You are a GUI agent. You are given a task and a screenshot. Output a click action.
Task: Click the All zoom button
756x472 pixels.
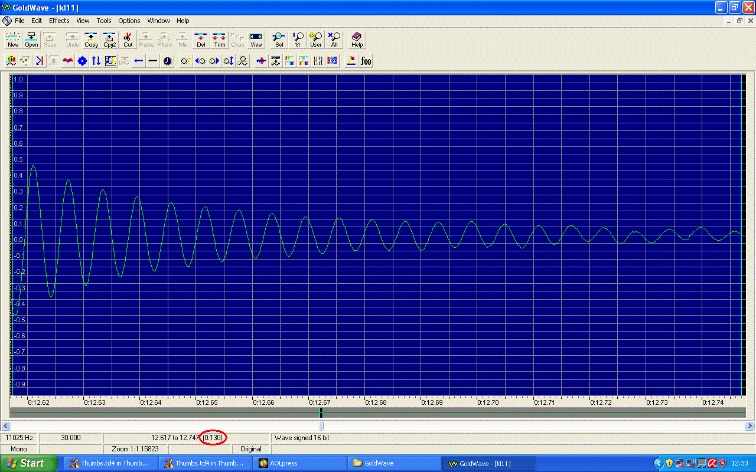[334, 40]
